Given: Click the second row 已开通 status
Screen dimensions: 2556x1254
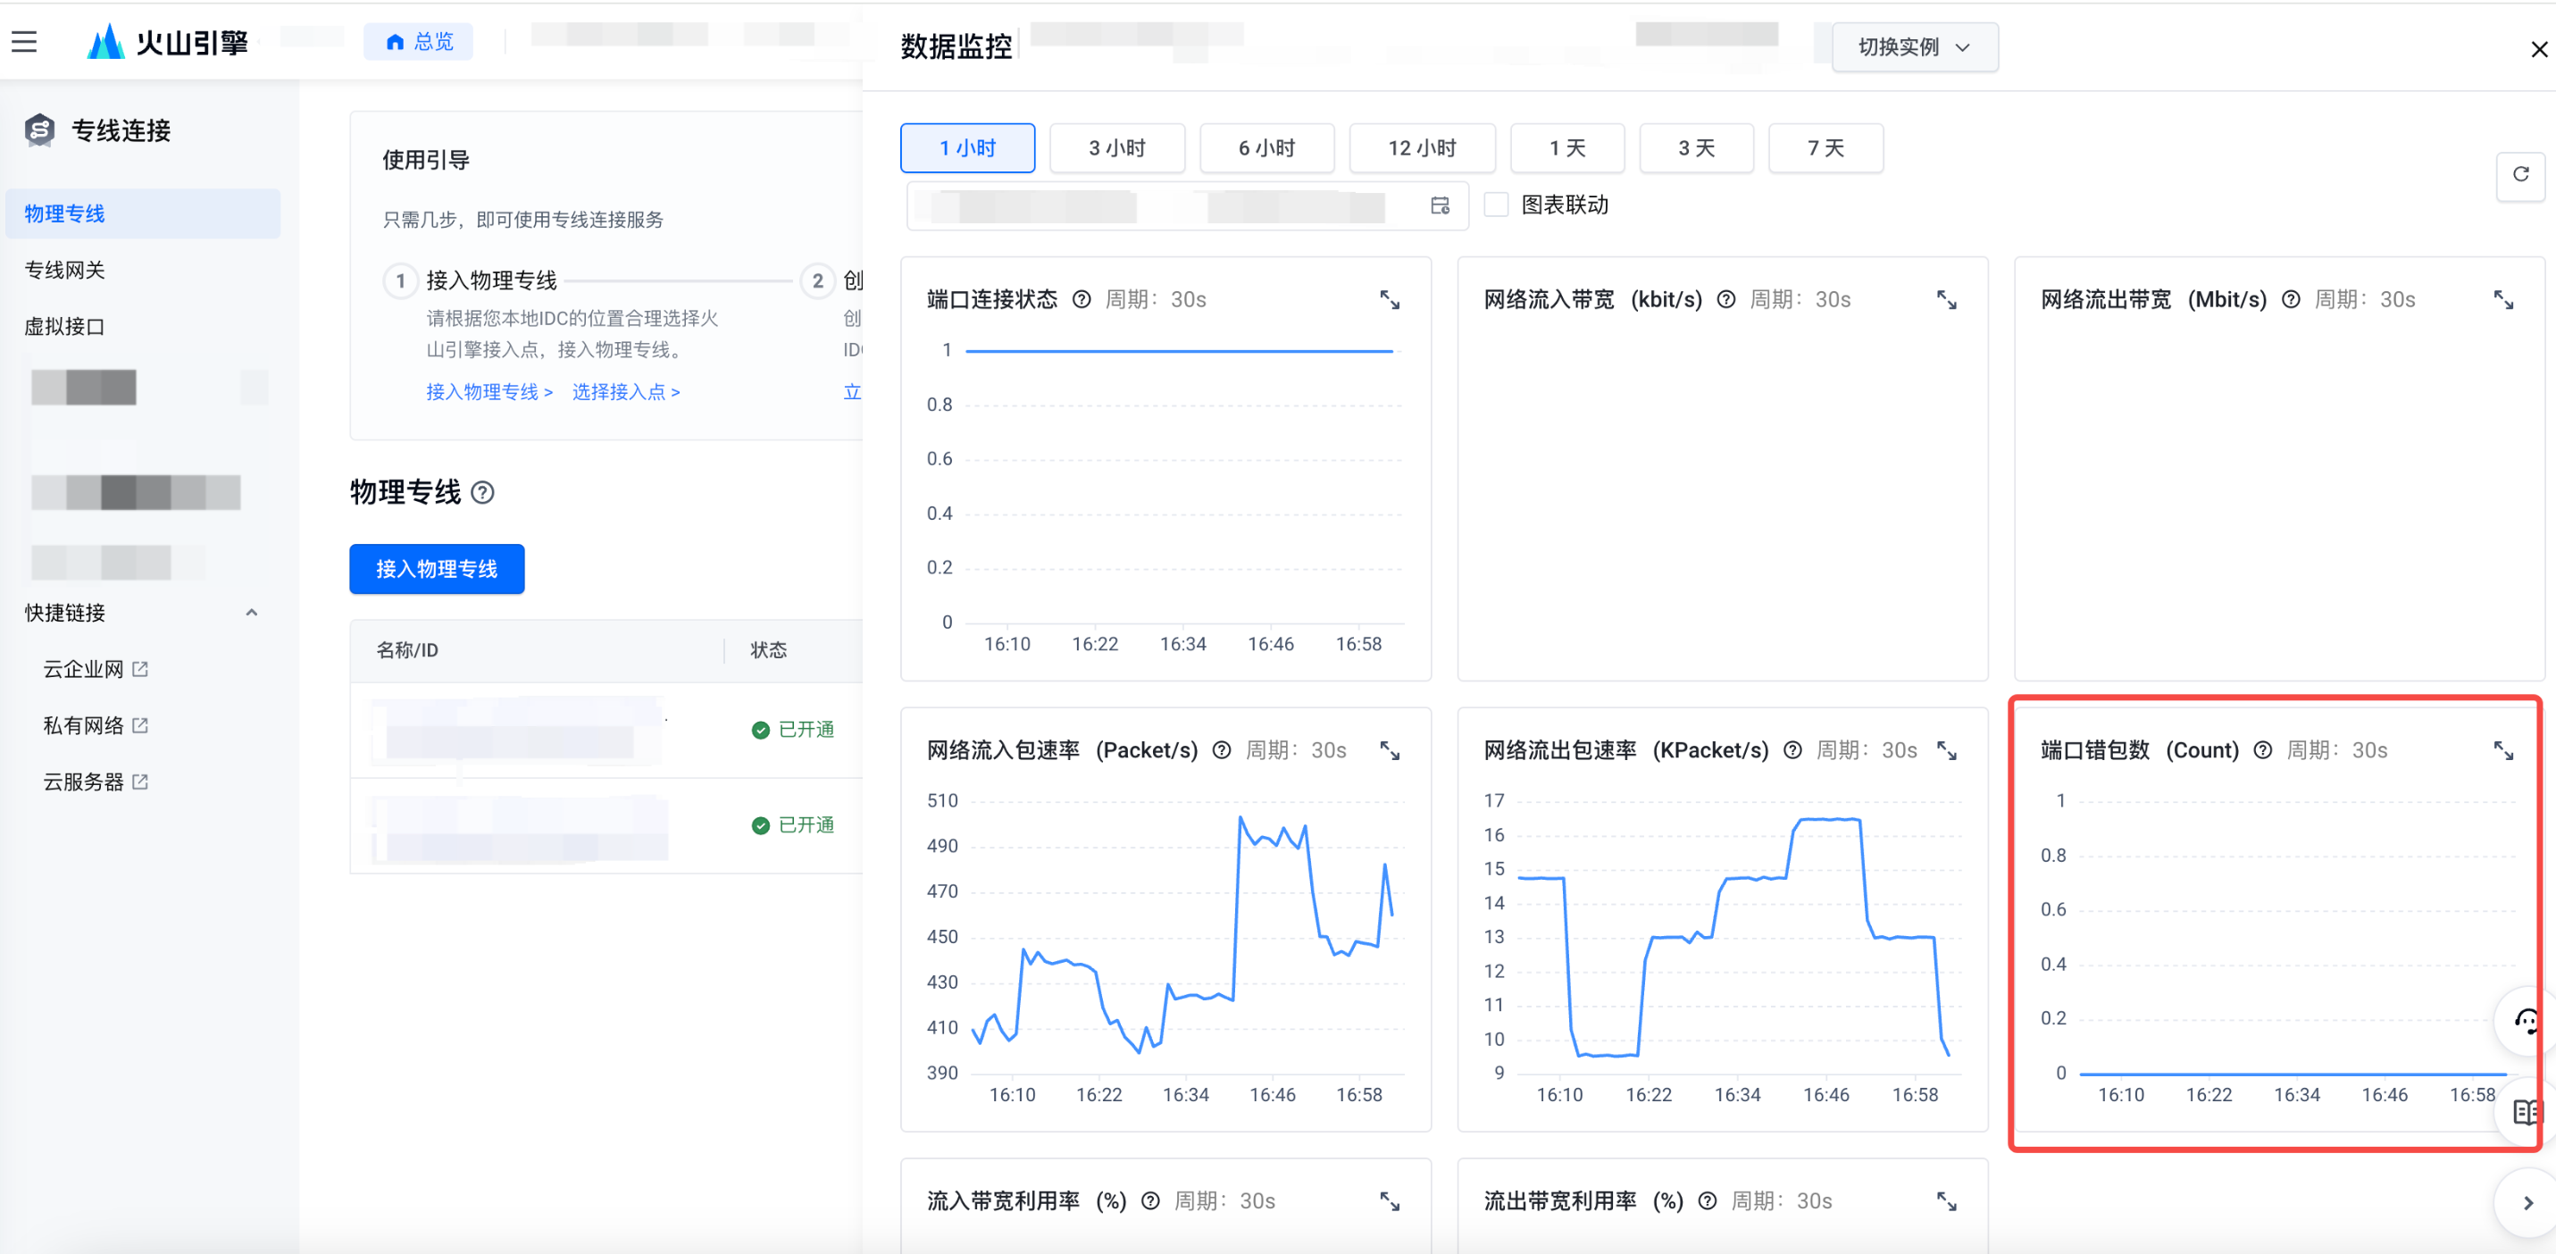Looking at the screenshot, I should pyautogui.click(x=793, y=825).
